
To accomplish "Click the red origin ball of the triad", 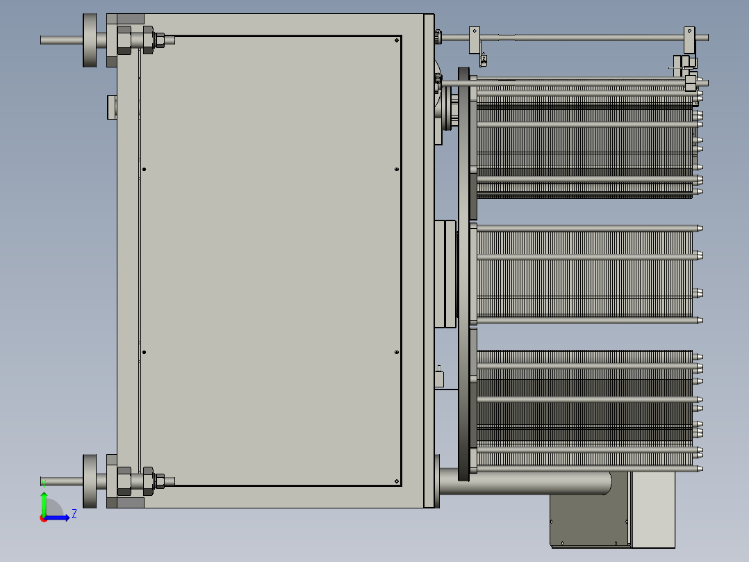I will [x=43, y=519].
